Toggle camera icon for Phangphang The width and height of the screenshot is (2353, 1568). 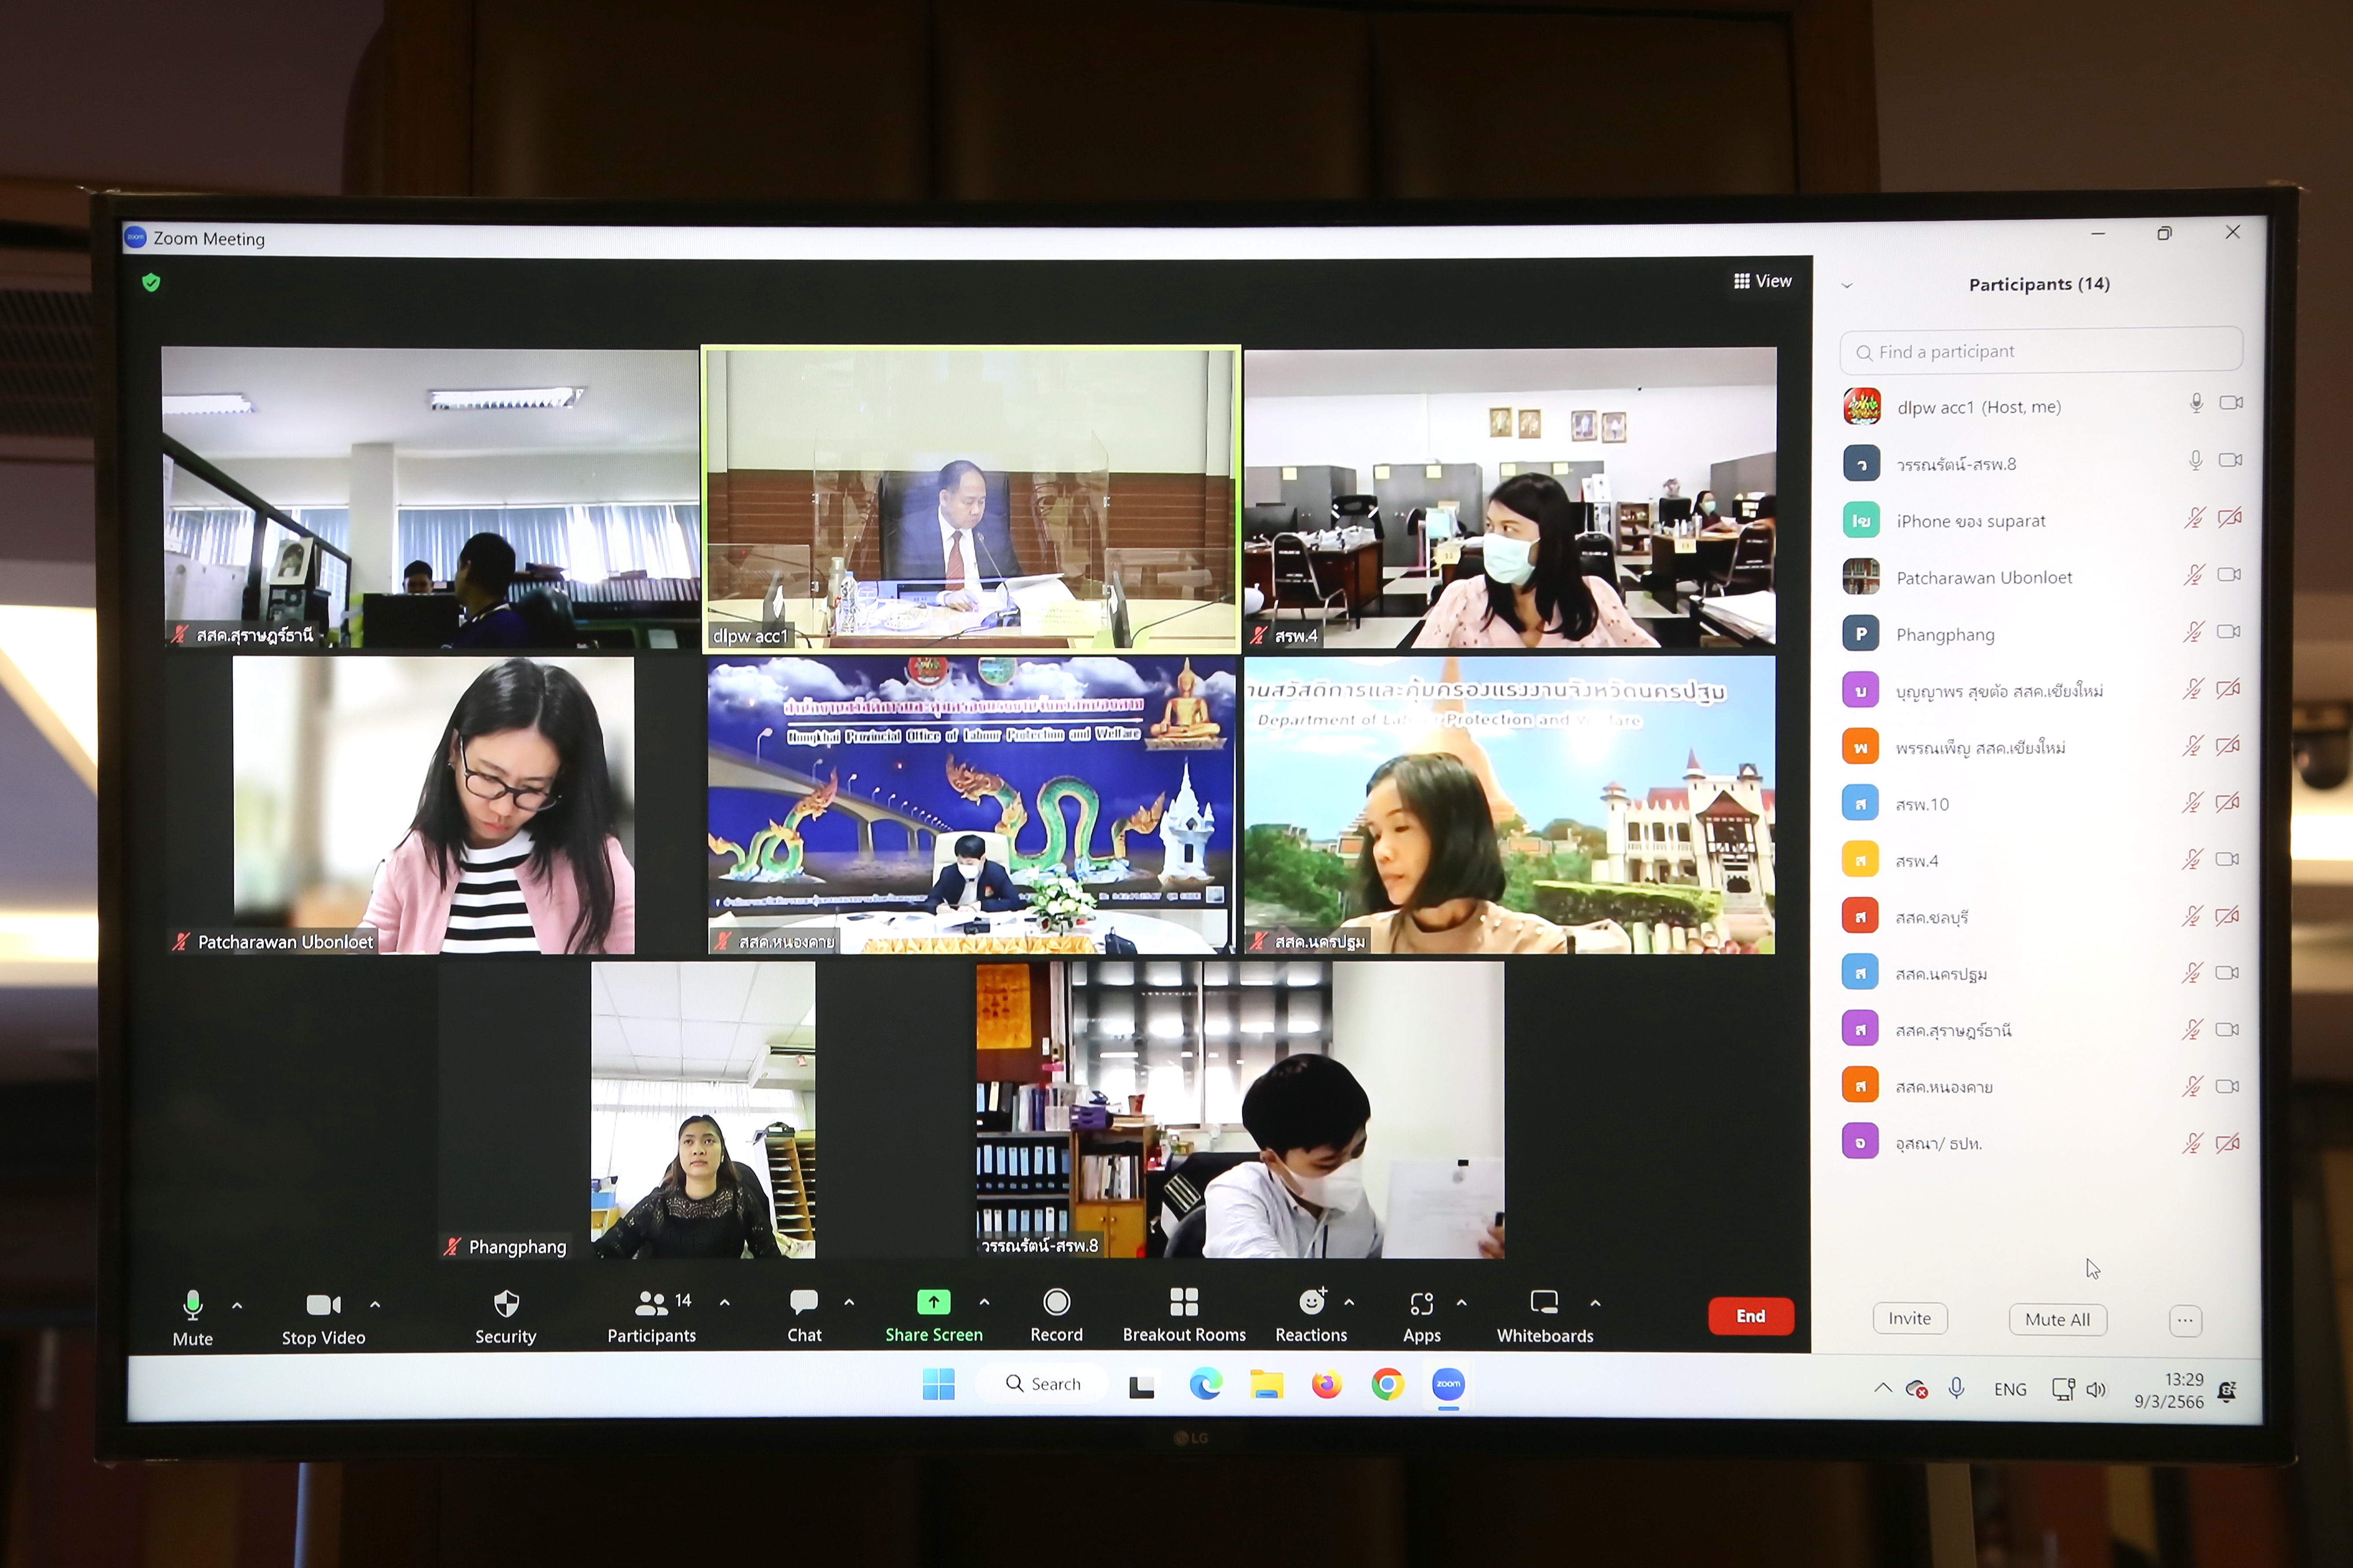click(x=2228, y=632)
